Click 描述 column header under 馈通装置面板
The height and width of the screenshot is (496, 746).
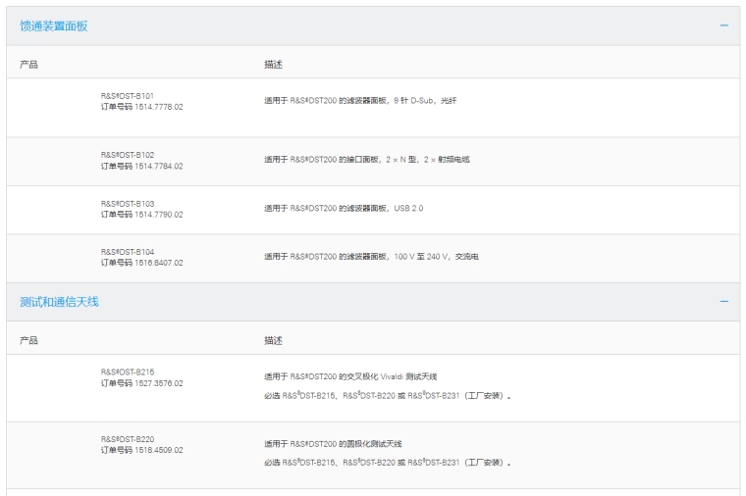(273, 65)
